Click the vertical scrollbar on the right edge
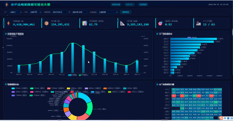 pyautogui.click(x=232, y=32)
